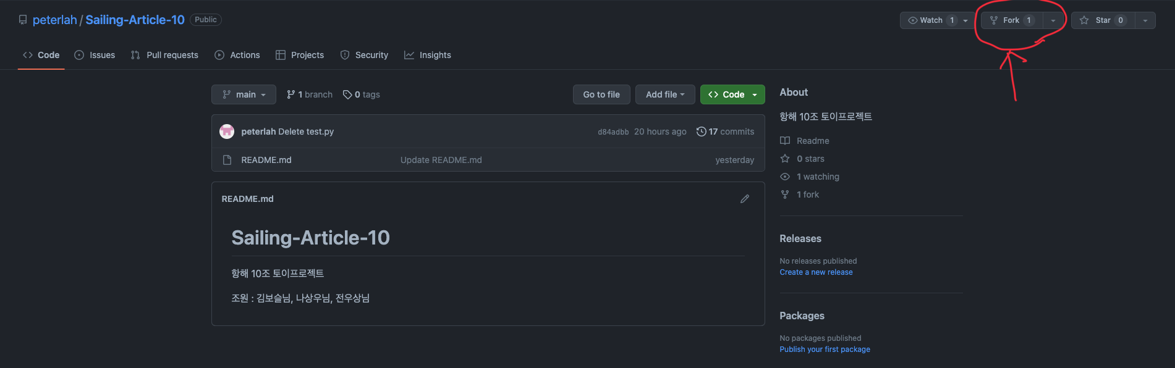Open the Releases heading link
The image size is (1175, 368).
point(800,238)
